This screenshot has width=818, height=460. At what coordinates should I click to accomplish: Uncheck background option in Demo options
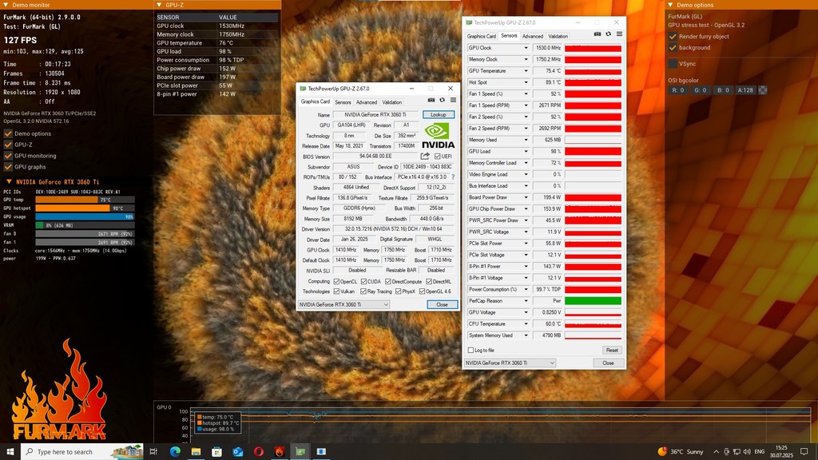pyautogui.click(x=673, y=47)
